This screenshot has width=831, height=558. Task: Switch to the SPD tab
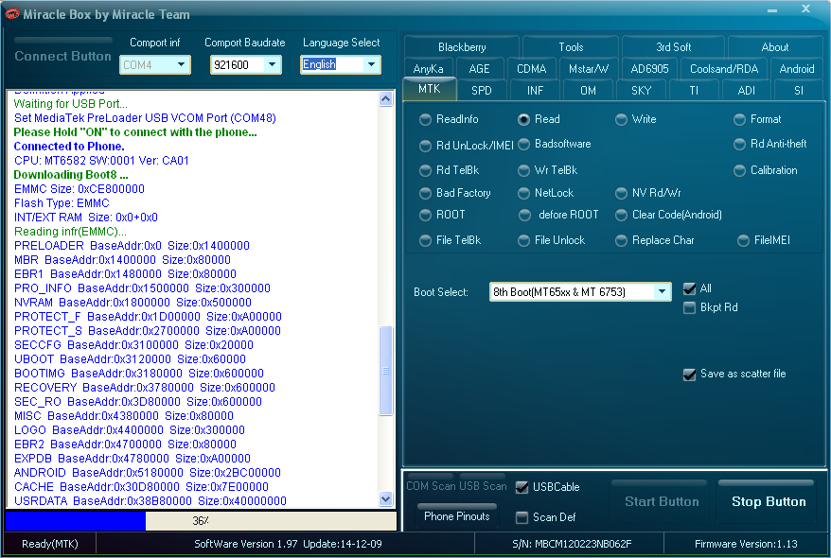[481, 91]
